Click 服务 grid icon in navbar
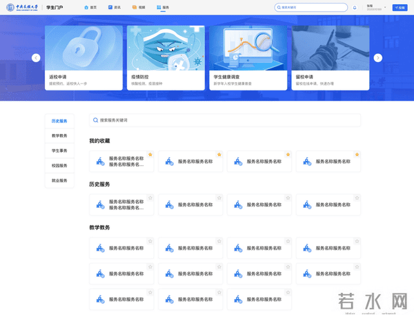 point(159,8)
